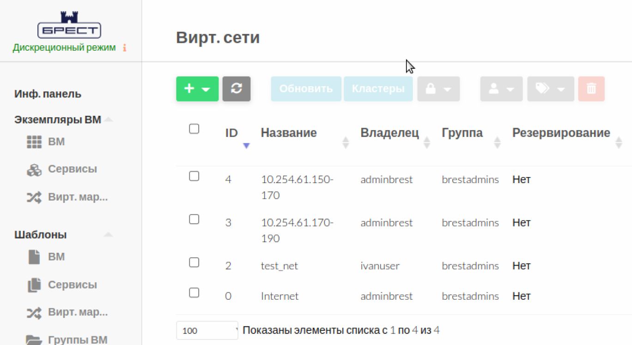The width and height of the screenshot is (632, 345).
Task: Toggle the select-all checkbox in table header
Action: click(x=194, y=129)
